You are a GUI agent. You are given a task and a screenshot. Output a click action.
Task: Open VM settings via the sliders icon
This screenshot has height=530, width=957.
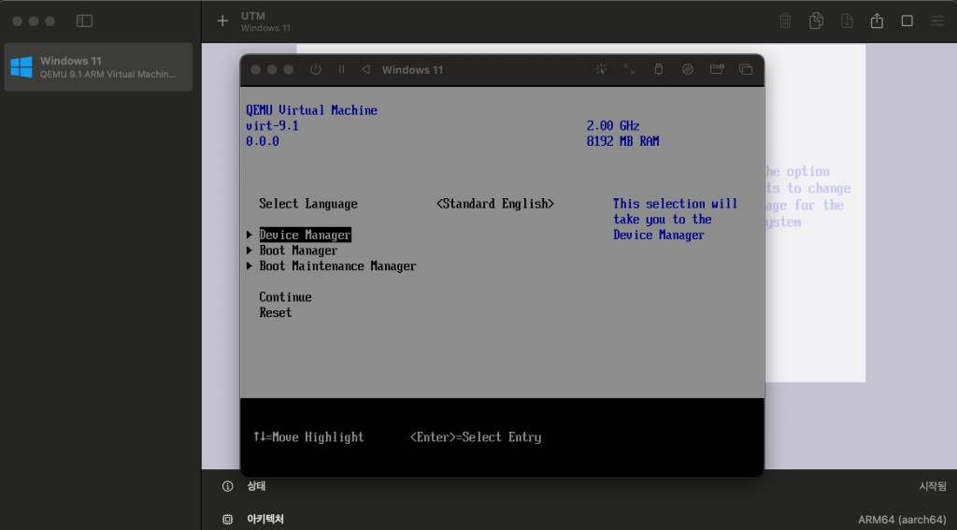937,21
